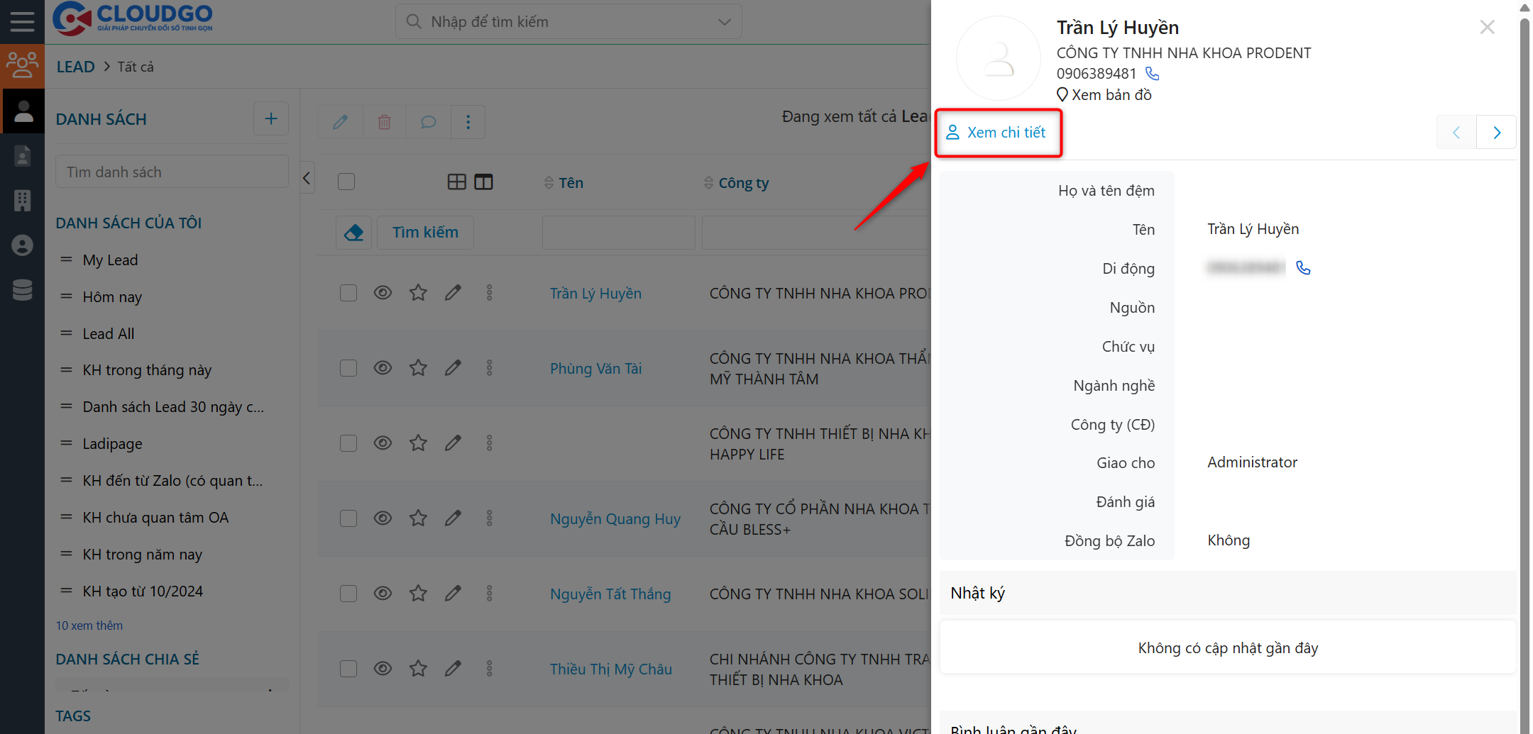Click pencil edit icon for Nguyễn Quang Huy
This screenshot has height=734, width=1533.
click(453, 518)
